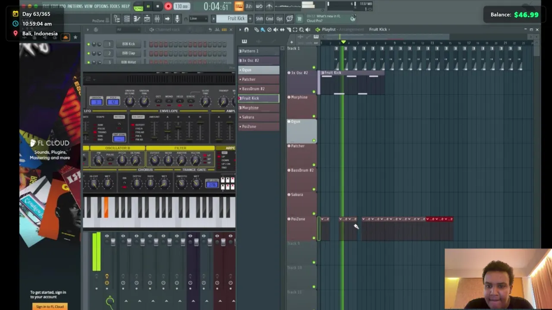Select the Paint brush tool in Playlist
This screenshot has width=552, height=310.
point(263,29)
